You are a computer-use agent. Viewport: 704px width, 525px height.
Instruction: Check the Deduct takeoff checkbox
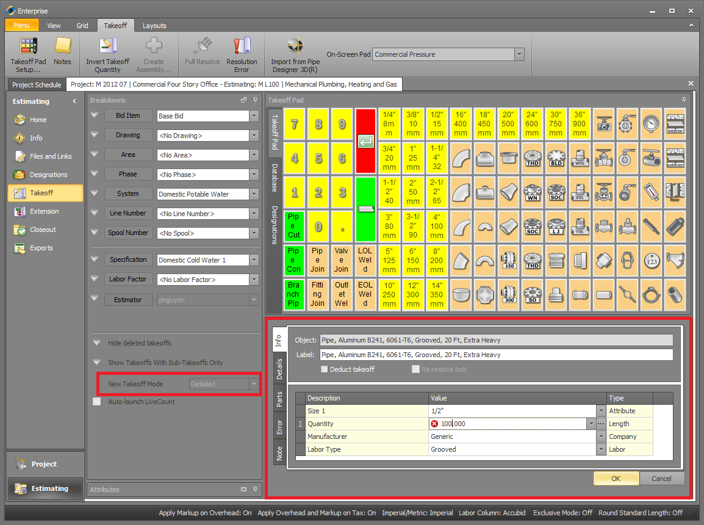tap(324, 369)
